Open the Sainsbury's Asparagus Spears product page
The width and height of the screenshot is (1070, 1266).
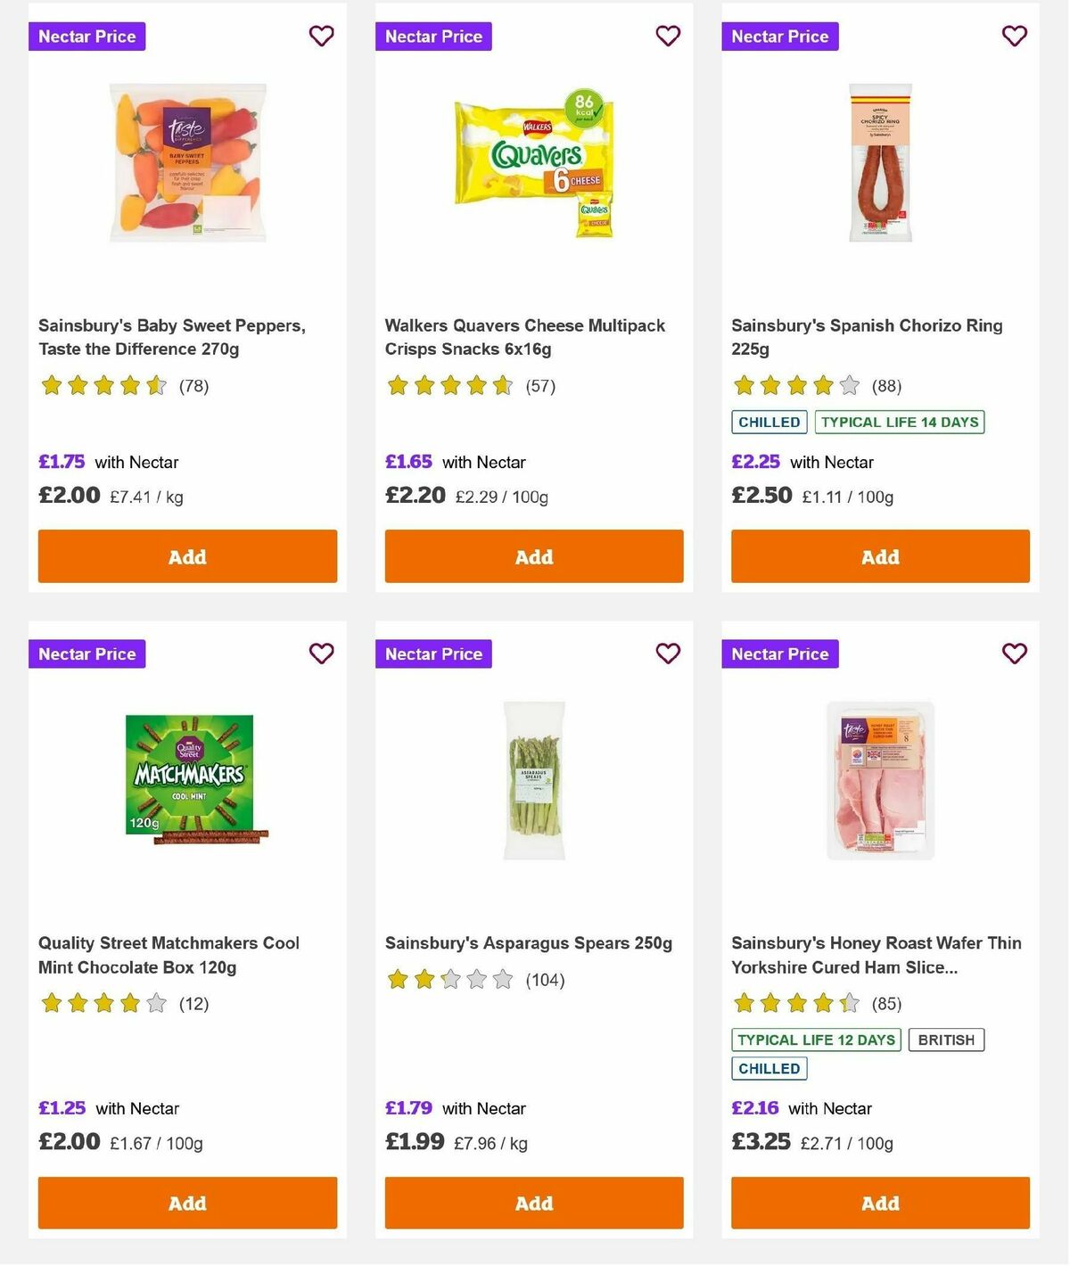tap(527, 942)
